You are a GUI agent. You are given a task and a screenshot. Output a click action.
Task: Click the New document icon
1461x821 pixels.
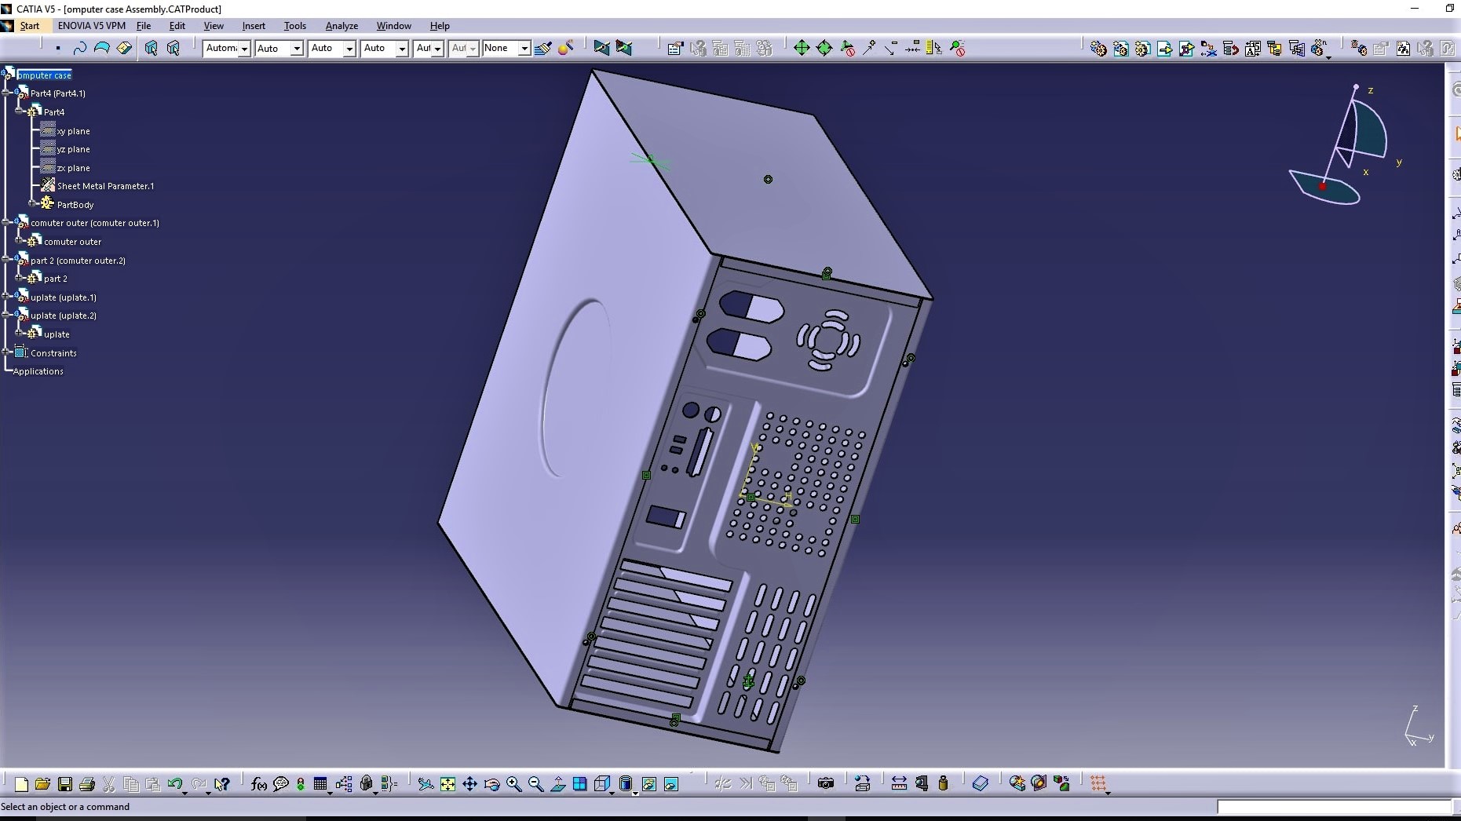[x=21, y=783]
